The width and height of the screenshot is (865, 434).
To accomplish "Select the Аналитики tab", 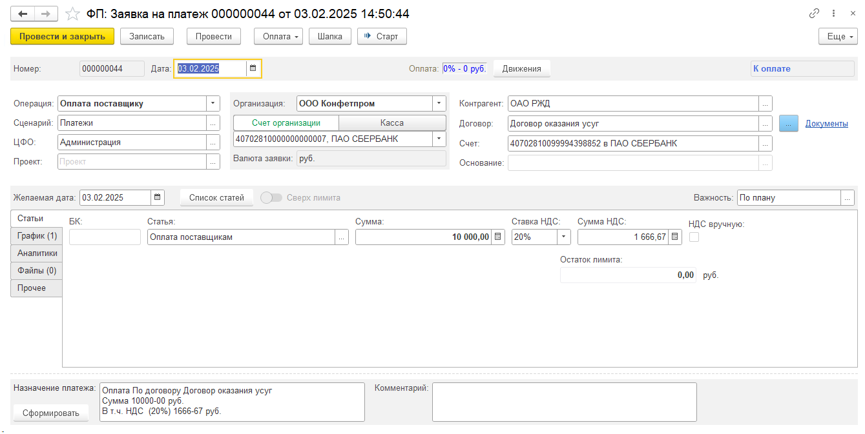I will coord(37,253).
